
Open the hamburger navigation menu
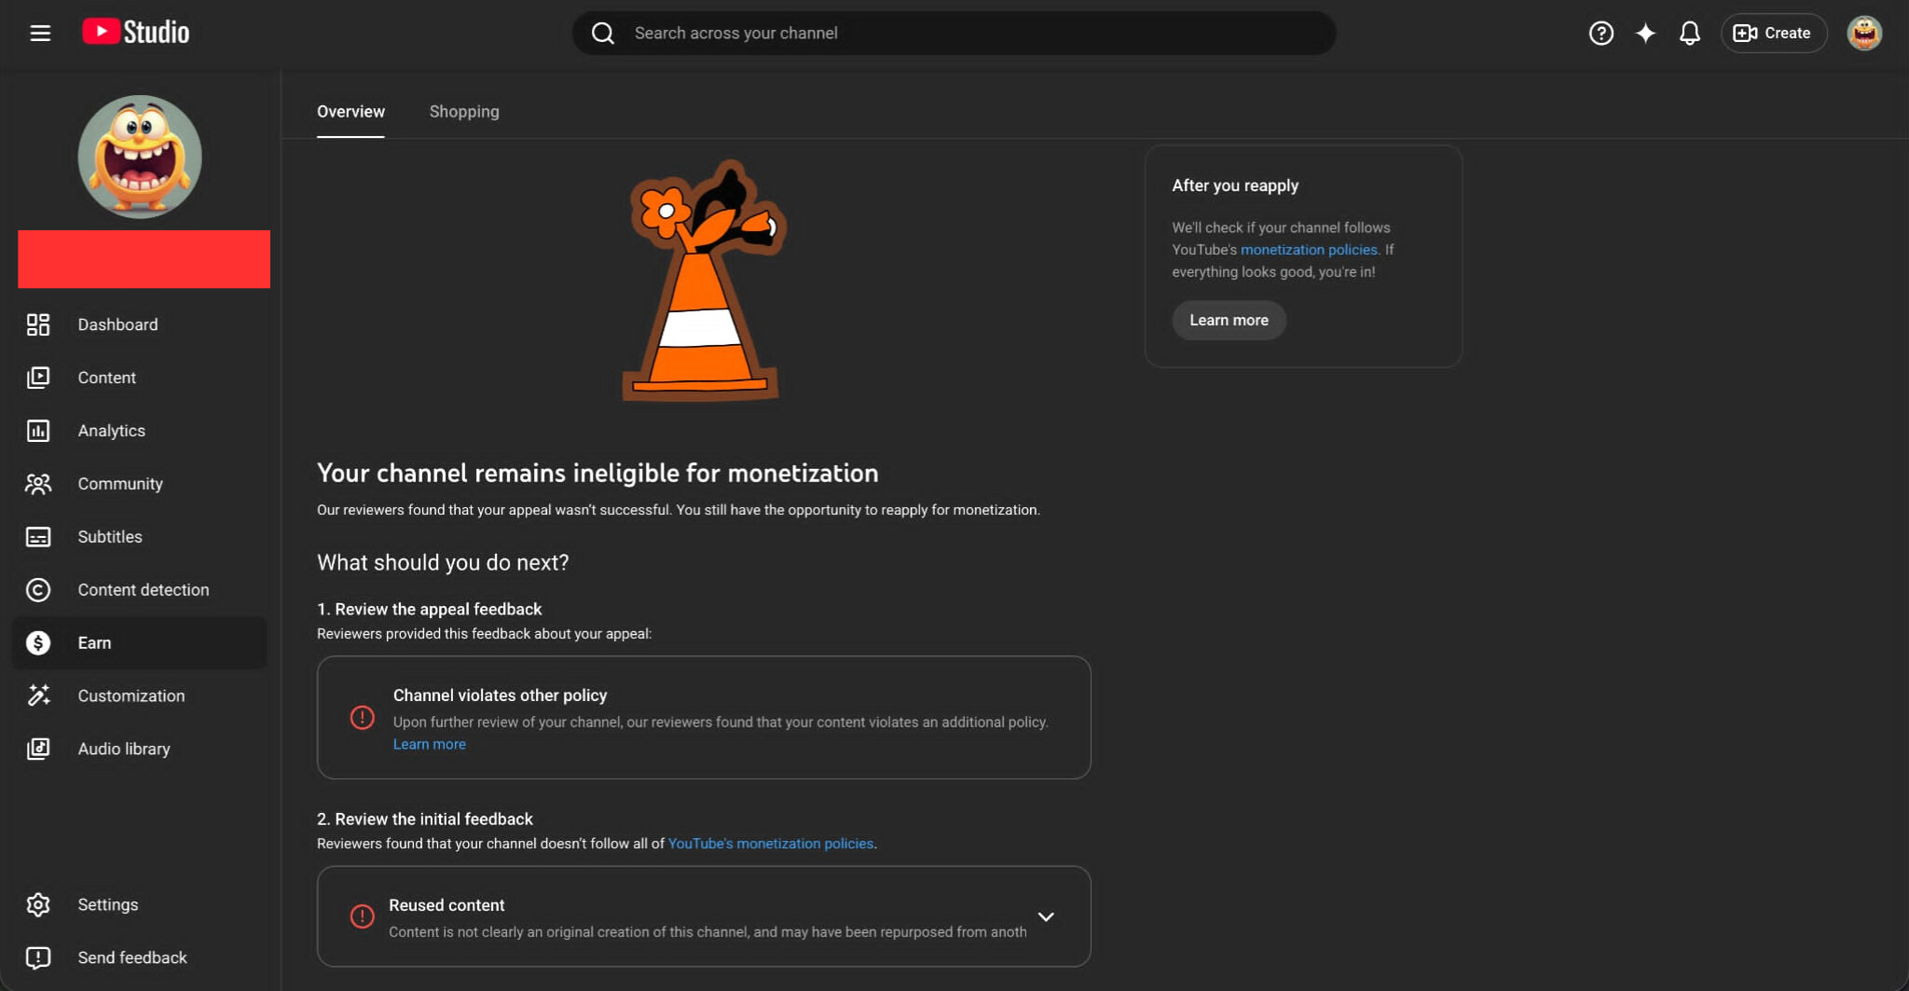[x=40, y=34]
